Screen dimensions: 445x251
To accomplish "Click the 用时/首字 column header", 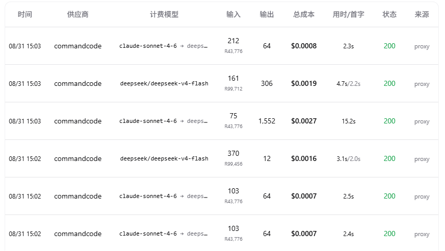I will [348, 14].
